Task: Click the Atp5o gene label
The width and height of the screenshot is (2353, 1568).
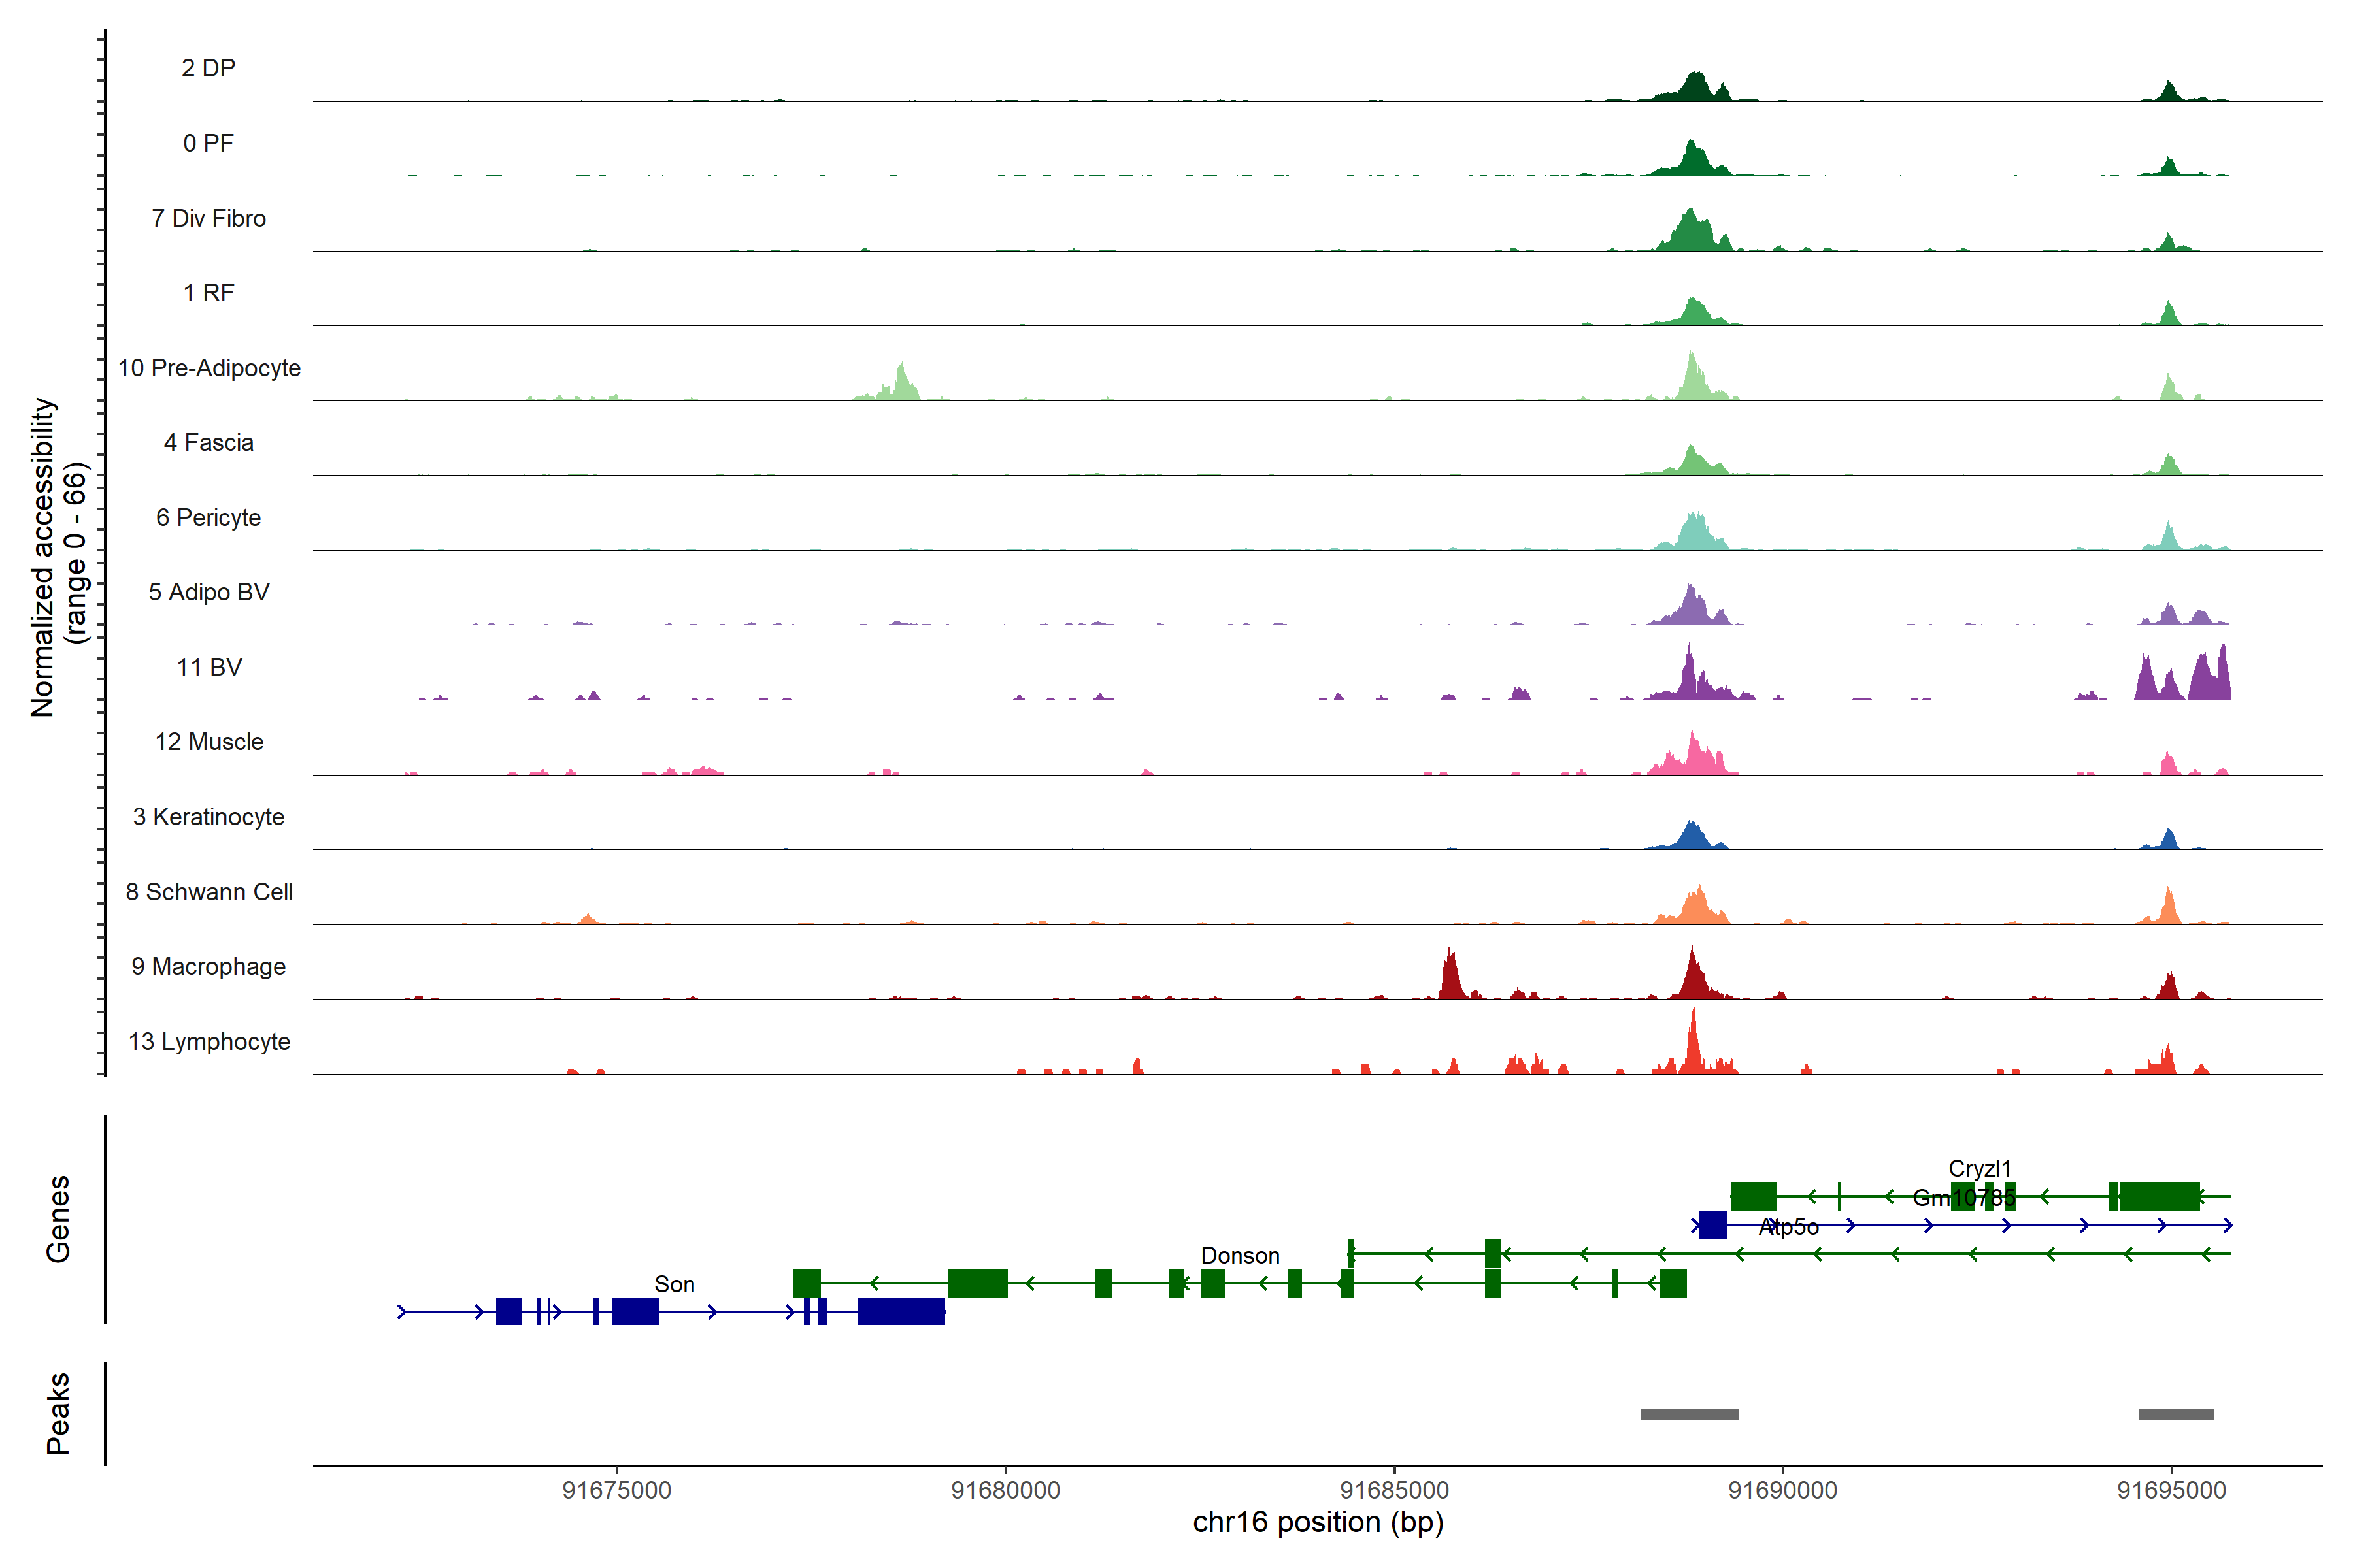Action: click(x=1789, y=1227)
